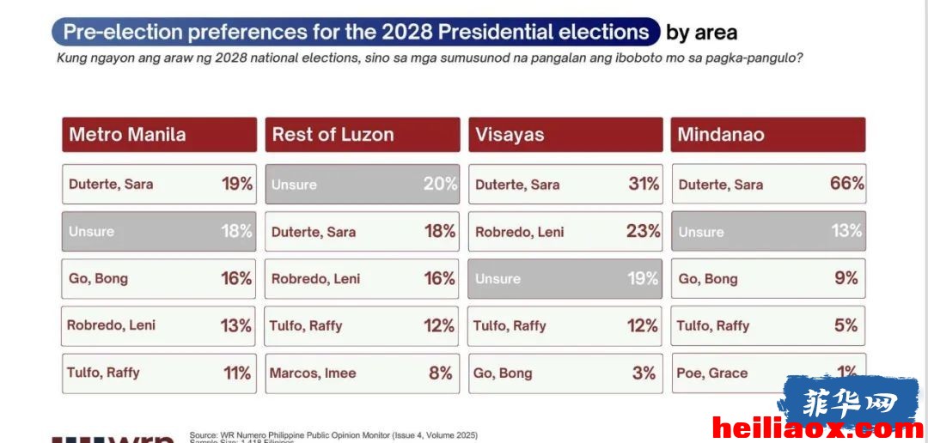Click the Pre-election preferences title banner
The width and height of the screenshot is (928, 443).
[x=356, y=32]
